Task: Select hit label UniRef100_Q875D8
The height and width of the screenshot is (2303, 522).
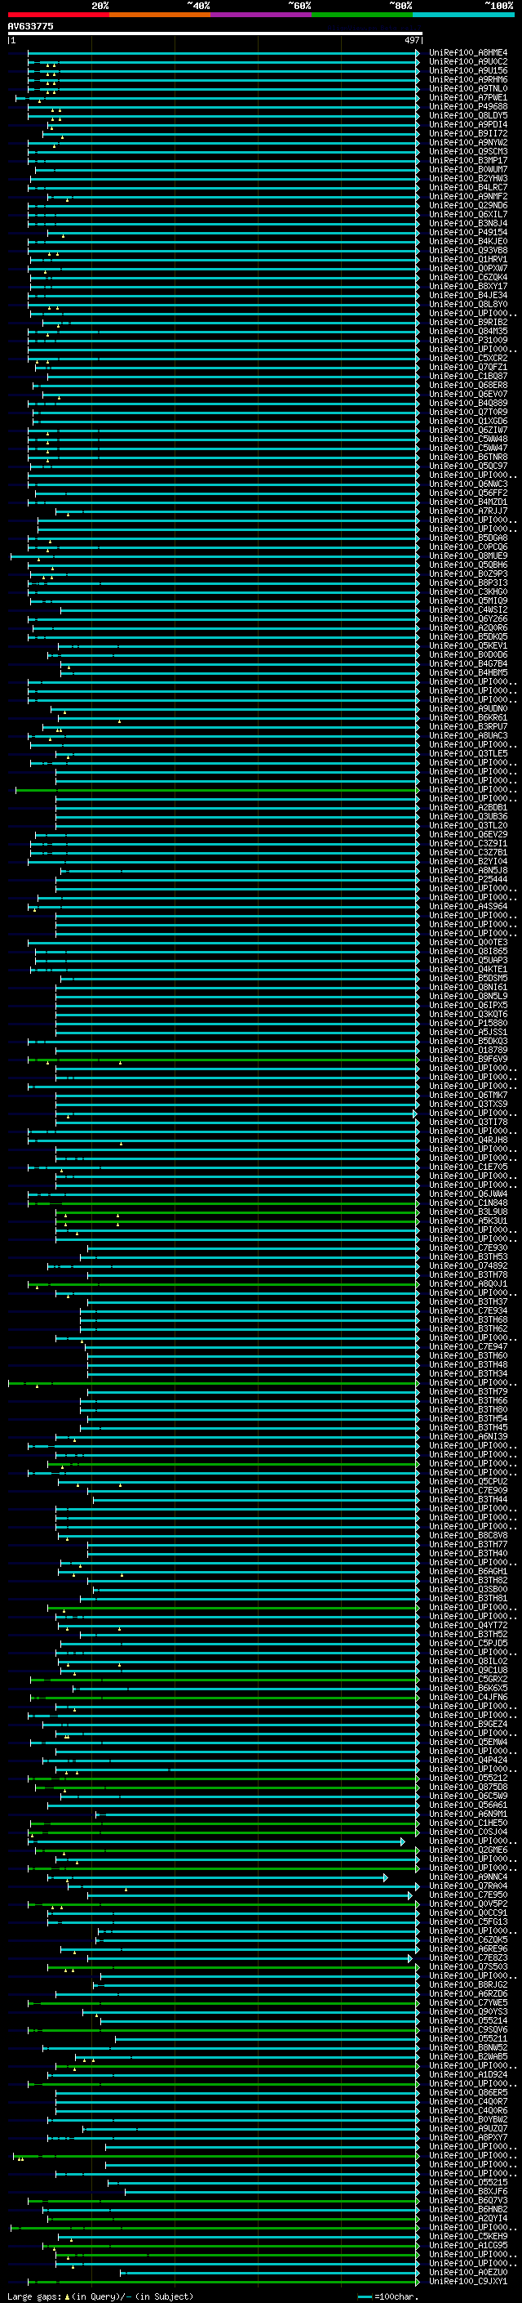Action: coord(468,1786)
